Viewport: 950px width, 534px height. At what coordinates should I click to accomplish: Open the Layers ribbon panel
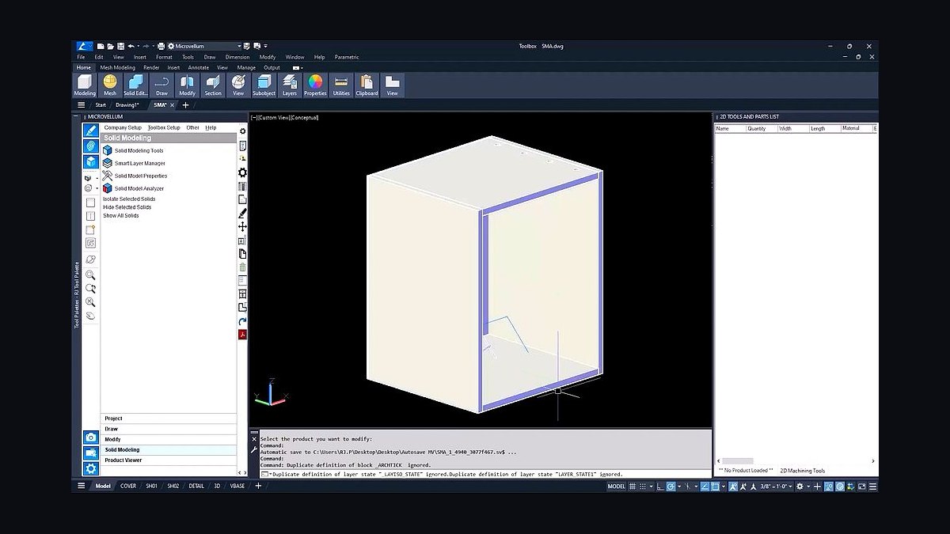click(290, 85)
